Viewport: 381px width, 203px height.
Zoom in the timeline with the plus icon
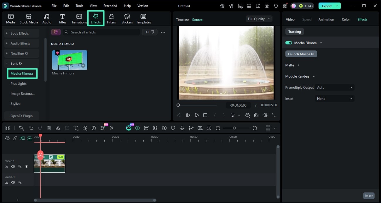tap(254, 128)
